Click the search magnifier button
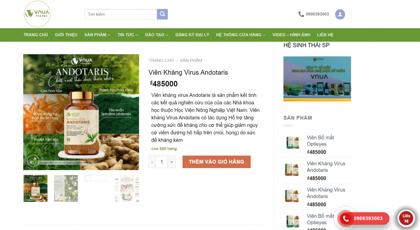The height and width of the screenshot is (230, 420). click(162, 14)
